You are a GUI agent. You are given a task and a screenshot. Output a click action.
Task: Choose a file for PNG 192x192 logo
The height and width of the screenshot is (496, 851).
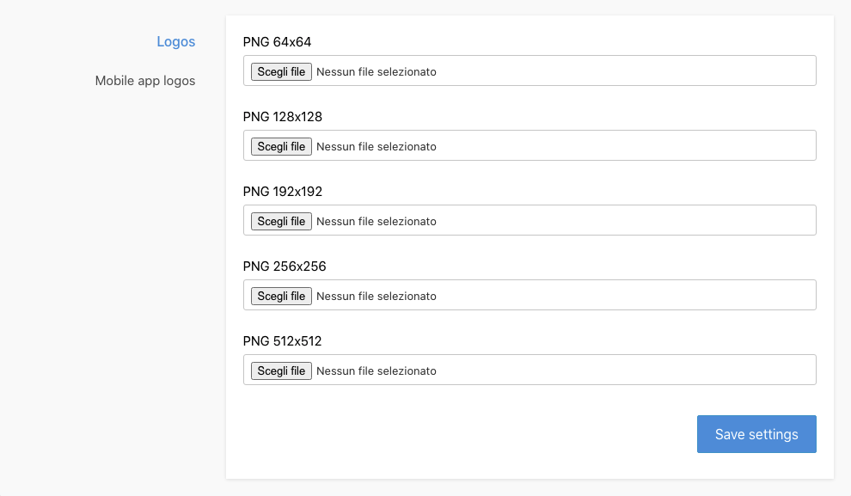(x=281, y=221)
